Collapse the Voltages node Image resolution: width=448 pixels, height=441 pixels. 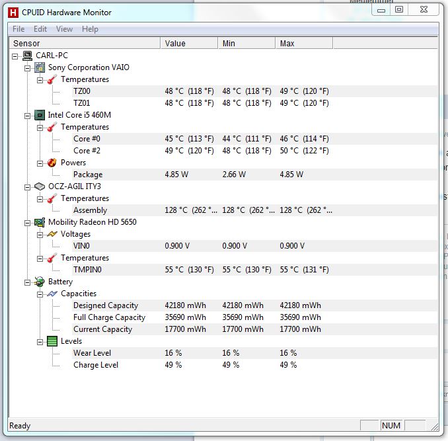point(40,235)
